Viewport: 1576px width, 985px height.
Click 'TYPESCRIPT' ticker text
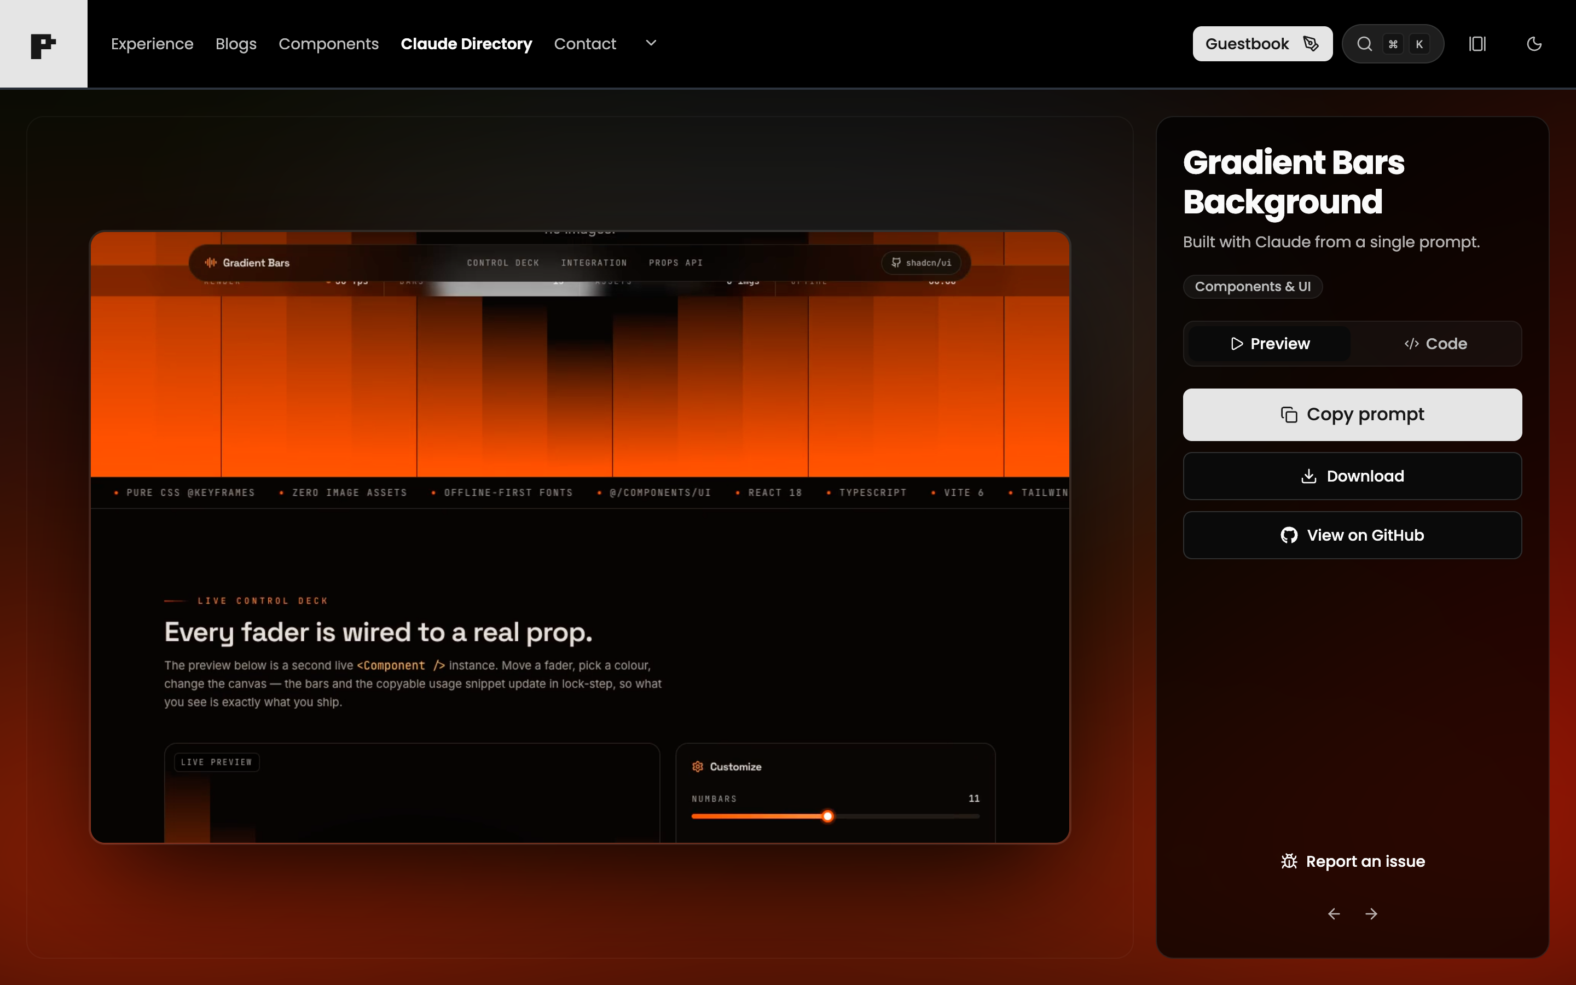[873, 493]
